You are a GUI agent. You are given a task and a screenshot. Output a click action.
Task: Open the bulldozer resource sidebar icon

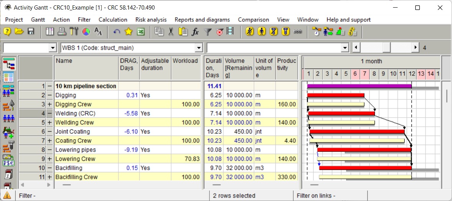pyautogui.click(x=8, y=133)
